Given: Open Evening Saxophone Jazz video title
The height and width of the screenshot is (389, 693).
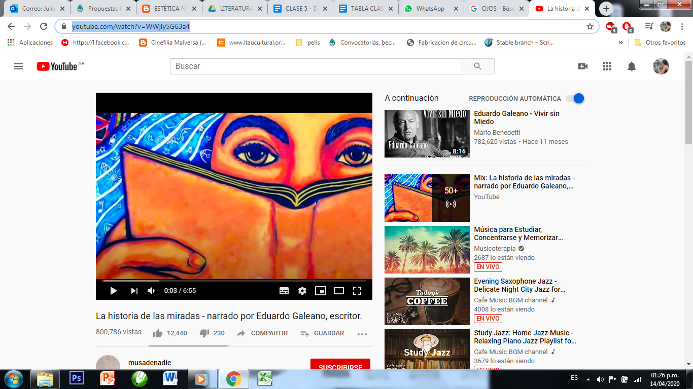Looking at the screenshot, I should [x=519, y=285].
